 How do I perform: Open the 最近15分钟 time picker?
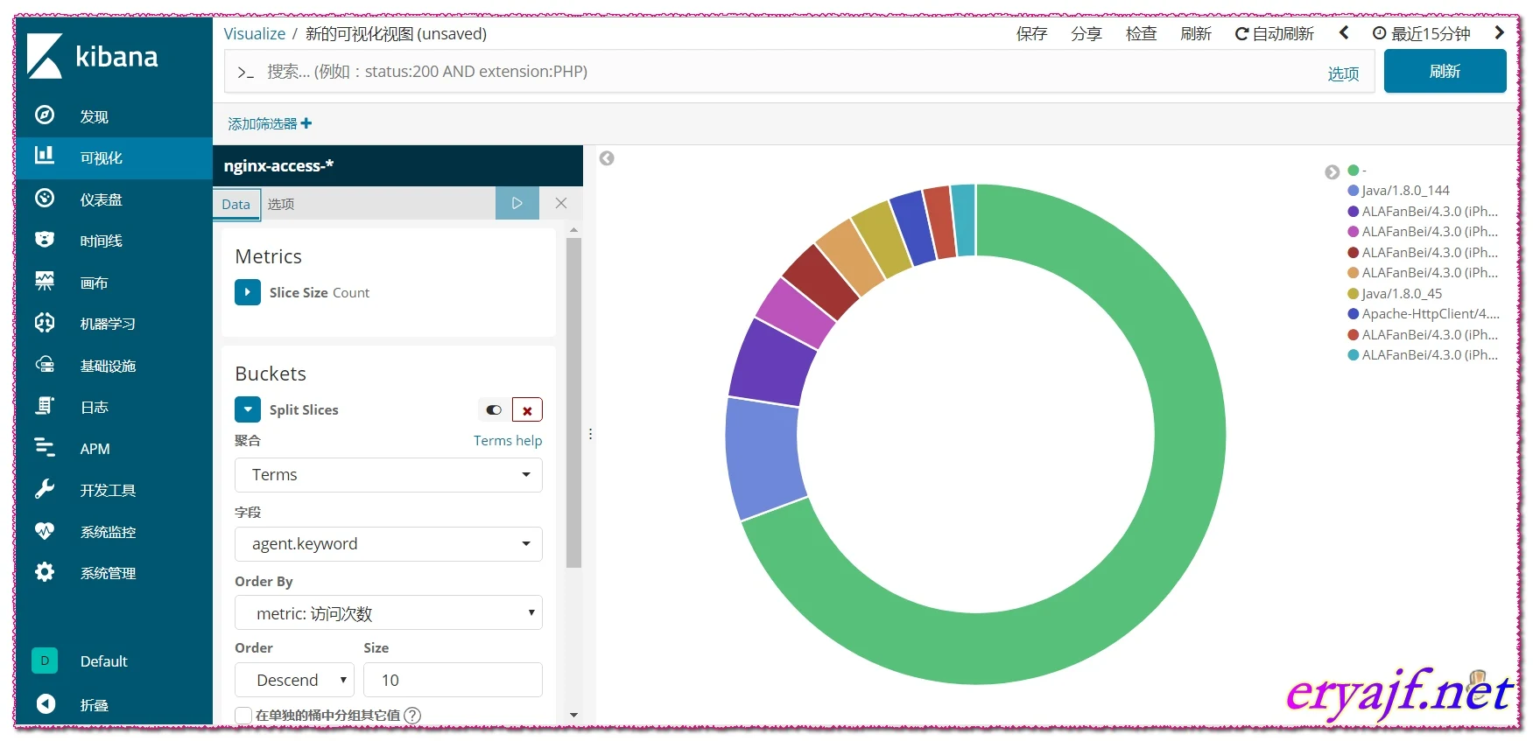tap(1422, 33)
